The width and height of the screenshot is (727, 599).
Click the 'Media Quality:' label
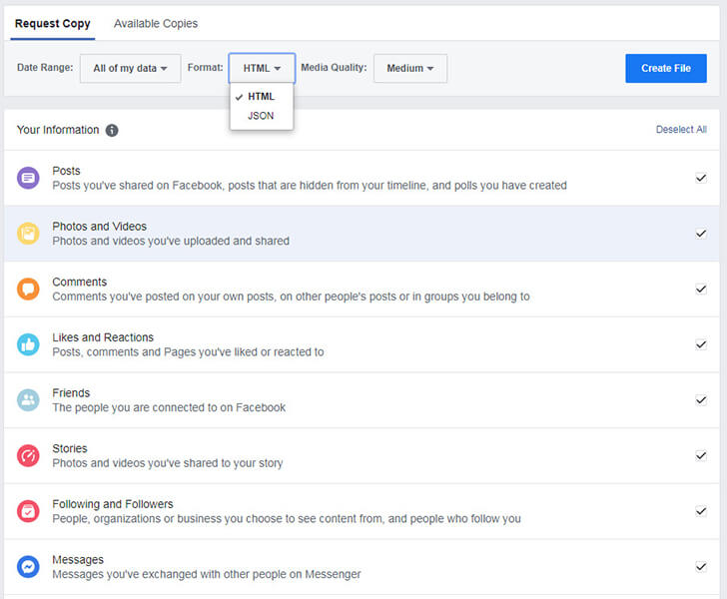click(334, 68)
